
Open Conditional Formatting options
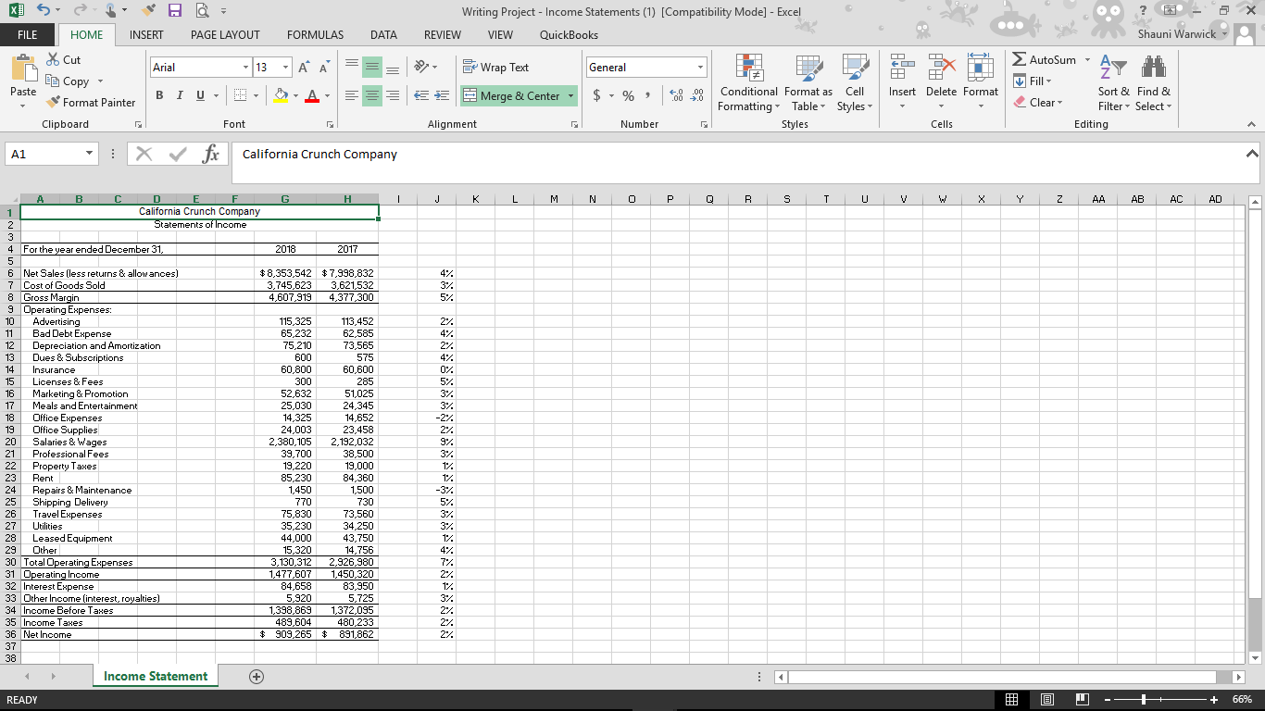click(748, 83)
